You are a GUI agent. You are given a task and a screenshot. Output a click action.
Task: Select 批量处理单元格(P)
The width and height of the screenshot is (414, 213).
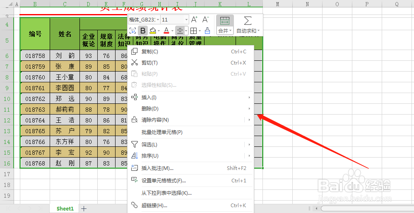pos(190,132)
